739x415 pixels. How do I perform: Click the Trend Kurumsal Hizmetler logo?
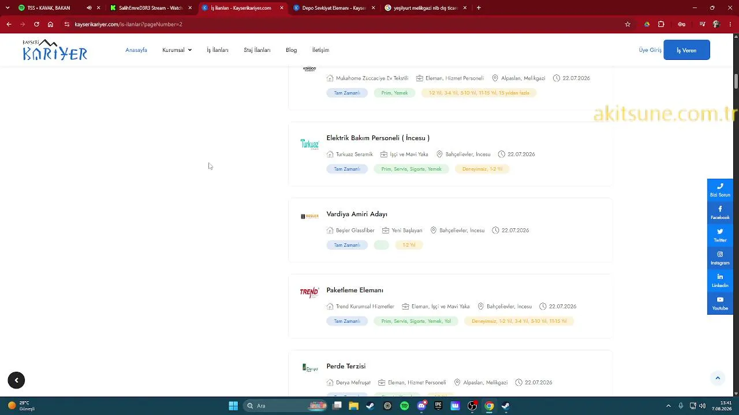[x=309, y=293]
